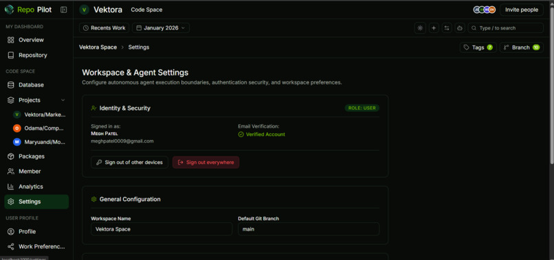Open the Overview grid icon

[11, 40]
